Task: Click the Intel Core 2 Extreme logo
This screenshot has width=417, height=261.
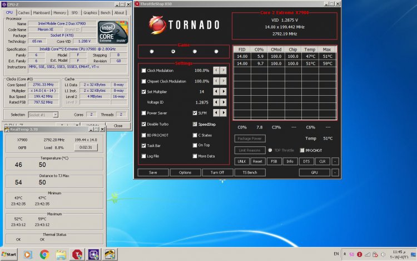Action: click(x=113, y=32)
